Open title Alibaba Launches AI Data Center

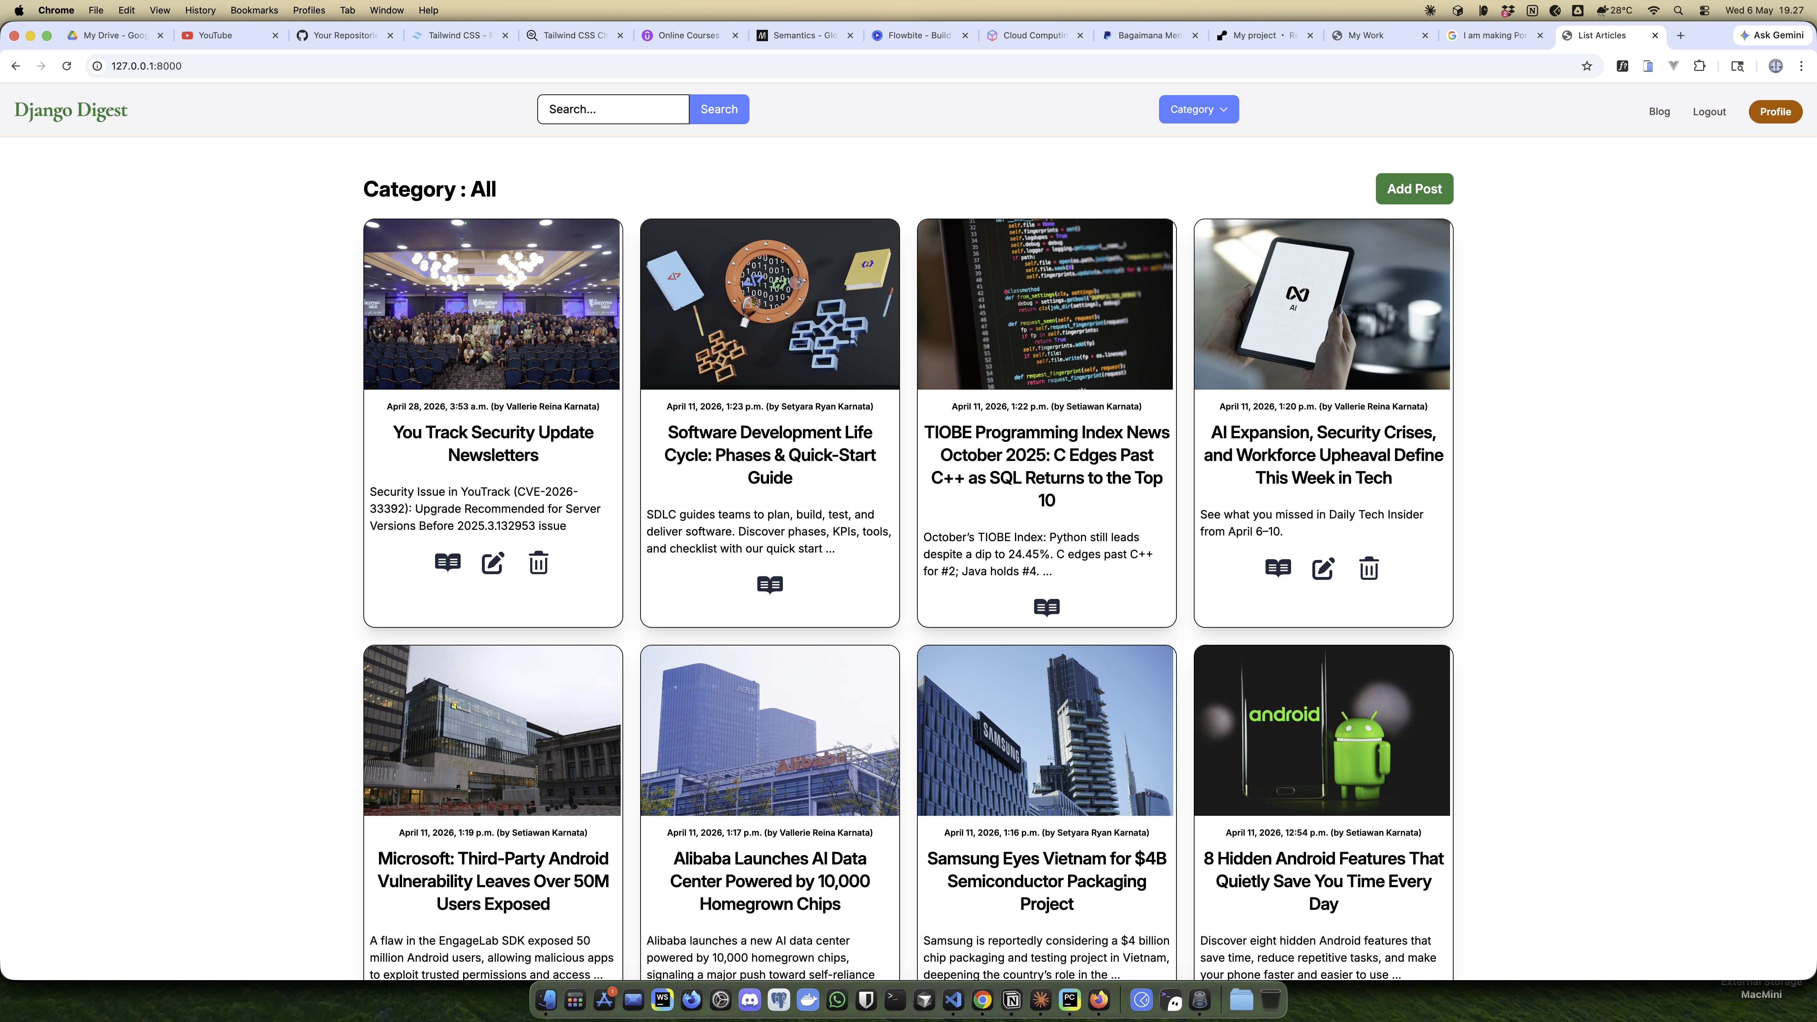coord(769,881)
